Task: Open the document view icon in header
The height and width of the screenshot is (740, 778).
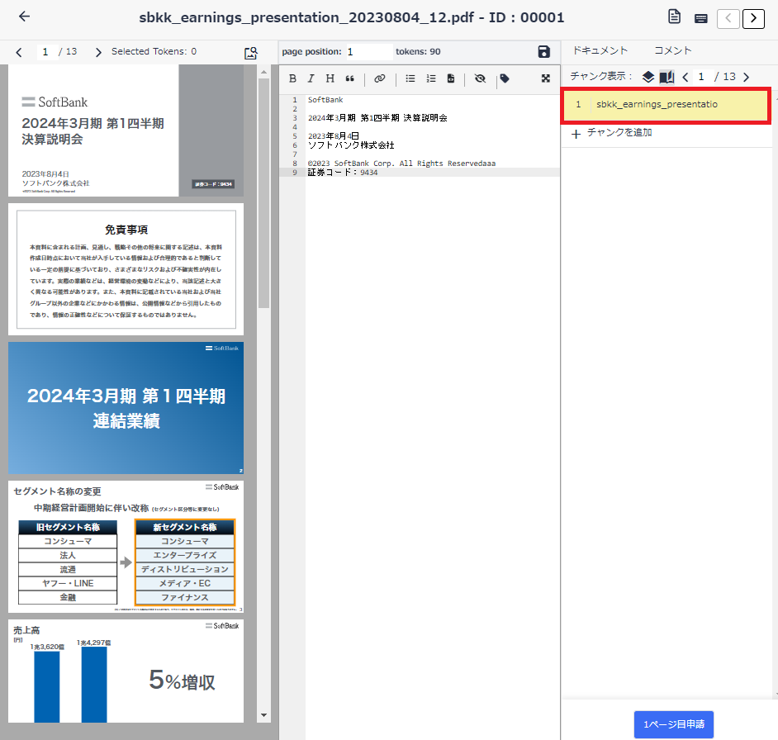Action: pyautogui.click(x=674, y=17)
